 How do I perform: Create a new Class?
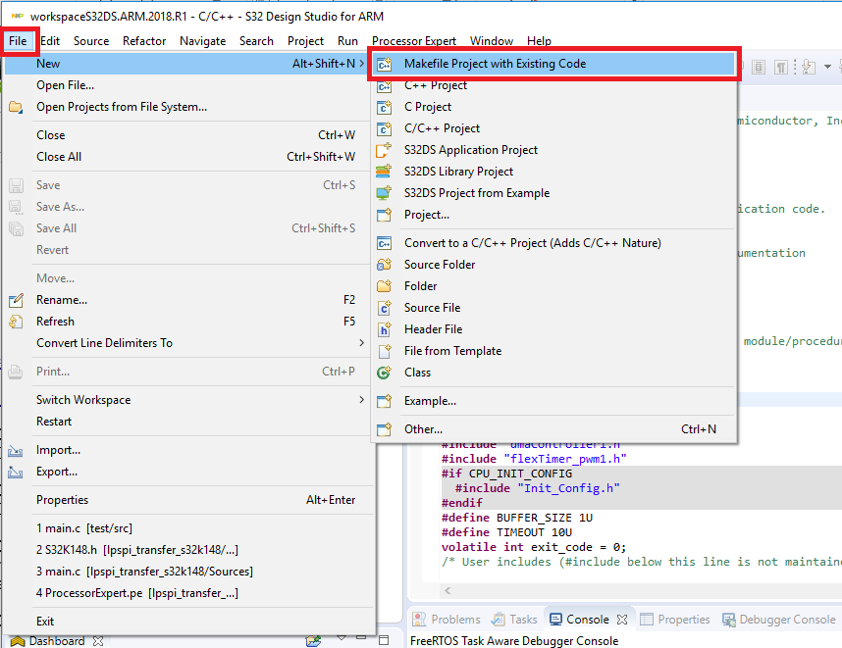[554, 373]
